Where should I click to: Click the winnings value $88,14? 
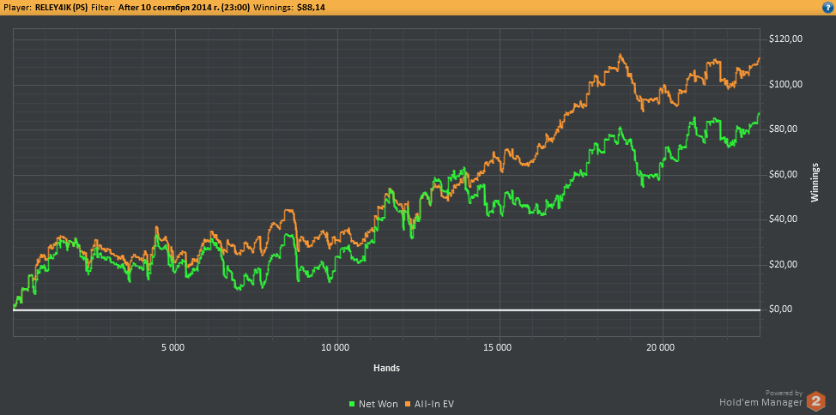coord(311,8)
